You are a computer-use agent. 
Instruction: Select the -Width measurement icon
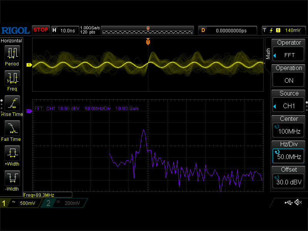12,178
